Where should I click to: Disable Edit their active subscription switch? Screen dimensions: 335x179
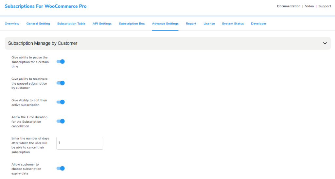pyautogui.click(x=61, y=102)
